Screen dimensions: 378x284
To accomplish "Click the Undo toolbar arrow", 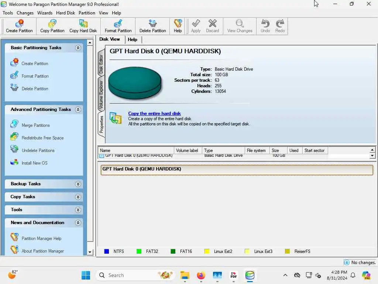I will (265, 26).
